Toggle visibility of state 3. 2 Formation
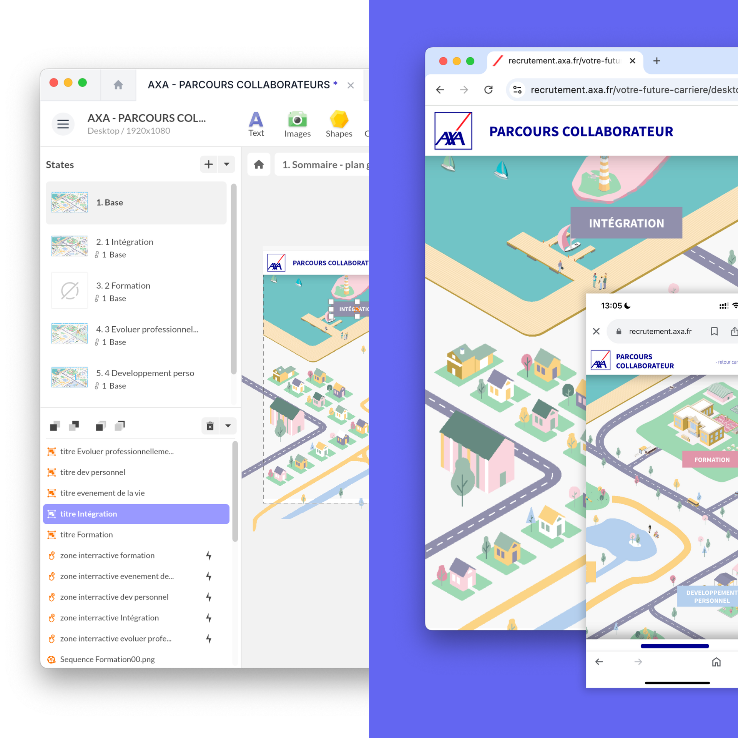 70,291
